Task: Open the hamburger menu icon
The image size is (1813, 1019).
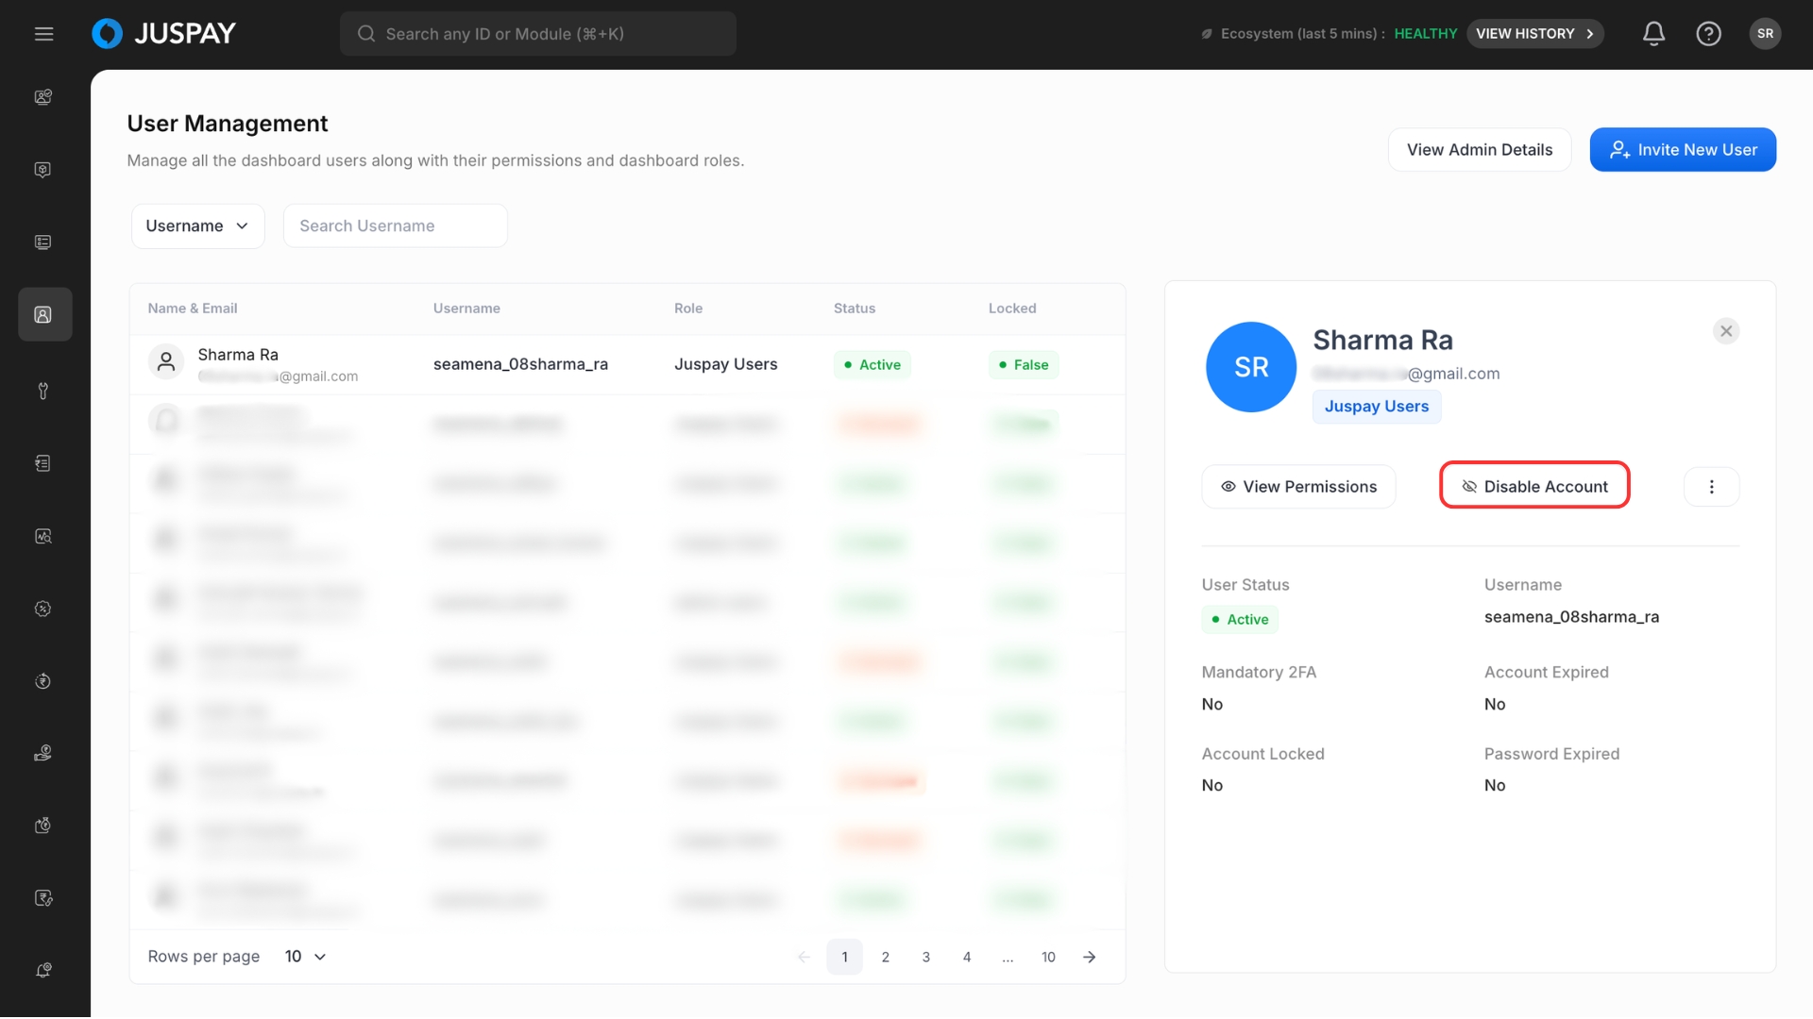Action: tap(43, 34)
